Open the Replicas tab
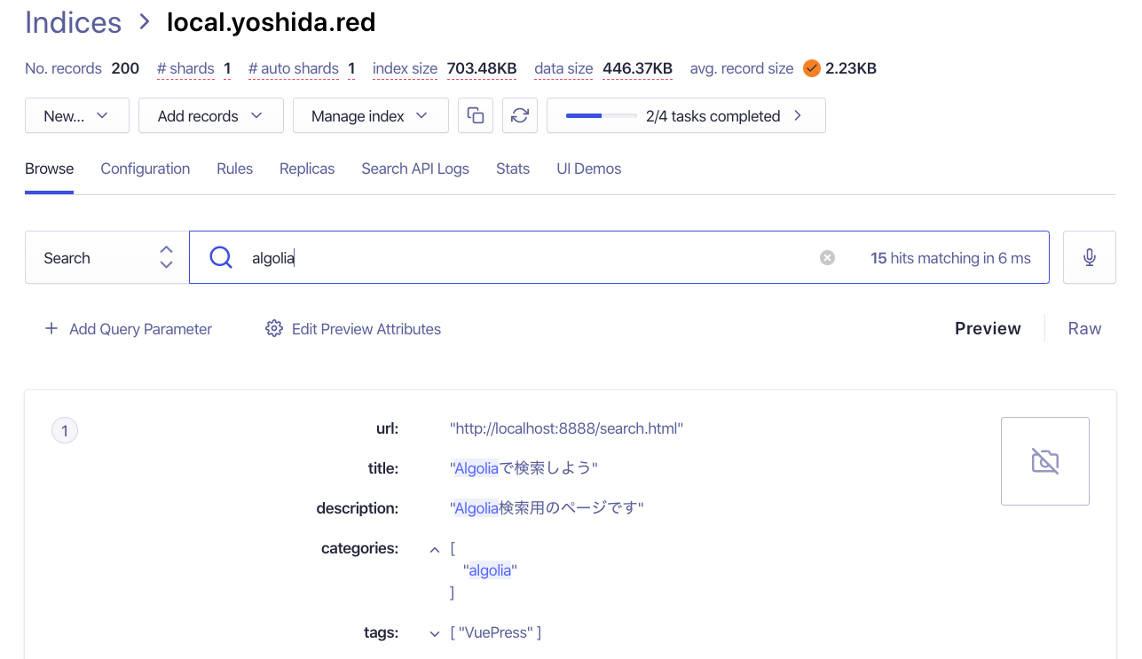 pyautogui.click(x=307, y=169)
